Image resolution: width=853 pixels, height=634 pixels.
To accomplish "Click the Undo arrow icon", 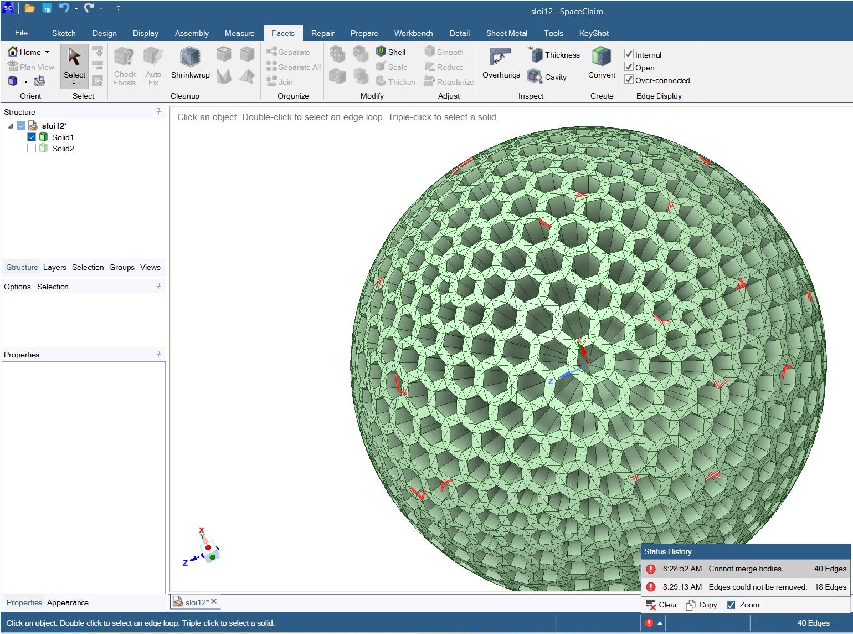I will coord(64,8).
